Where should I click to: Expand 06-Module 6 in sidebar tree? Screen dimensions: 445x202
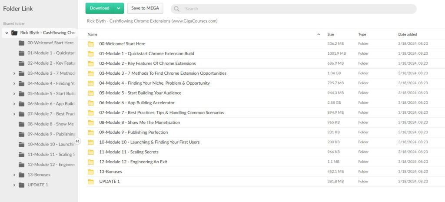coord(14,104)
